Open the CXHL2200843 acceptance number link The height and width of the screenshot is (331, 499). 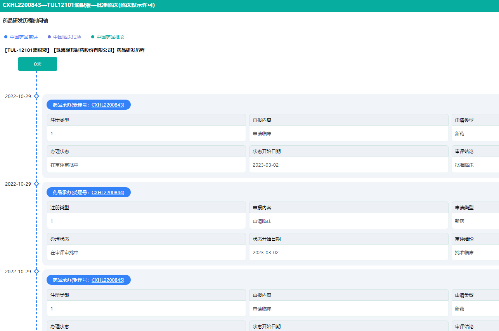point(108,105)
